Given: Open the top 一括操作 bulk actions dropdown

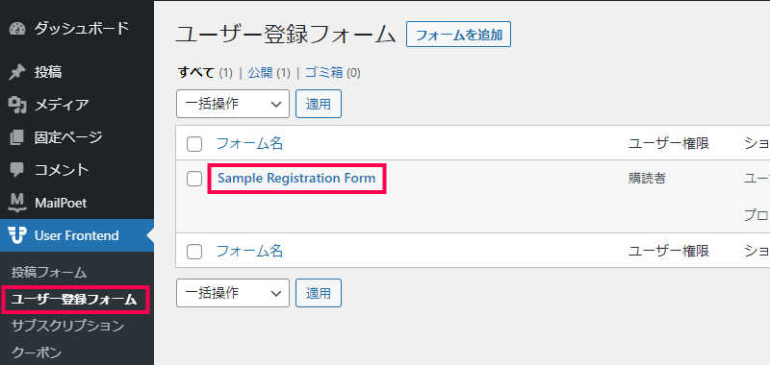Looking at the screenshot, I should click(233, 104).
